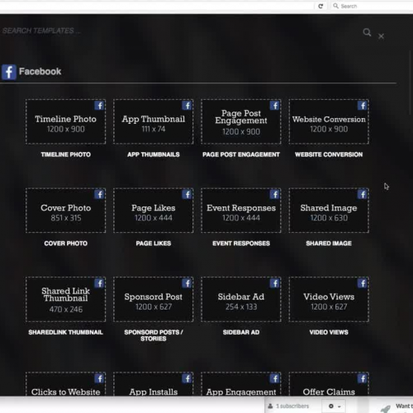Select the Shared Link Thumbnail template
This screenshot has height=413, width=413.
pos(65,299)
